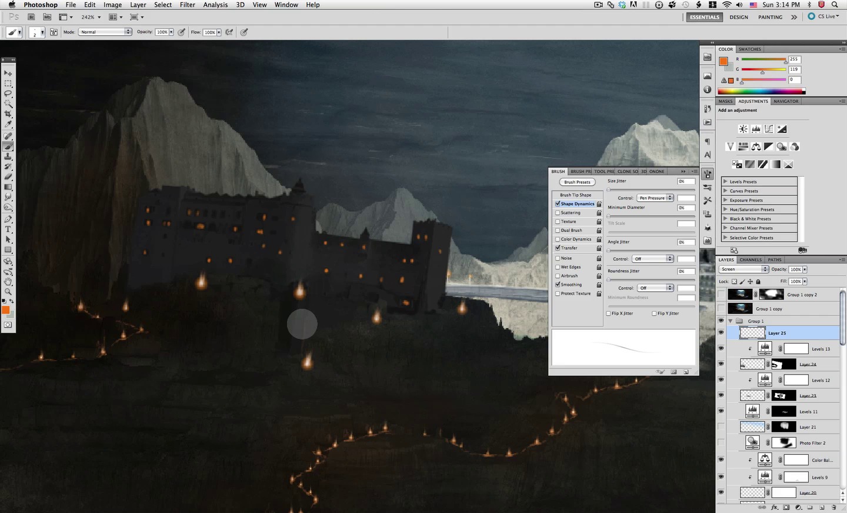Viewport: 847px width, 513px height.
Task: Show the Group 1 copy 2 layer
Action: click(x=721, y=294)
